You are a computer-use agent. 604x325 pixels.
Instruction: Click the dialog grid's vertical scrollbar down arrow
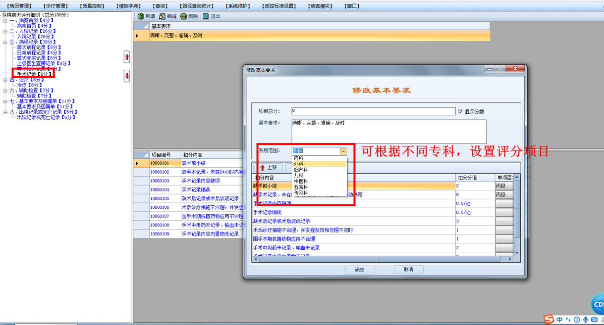pyautogui.click(x=517, y=253)
